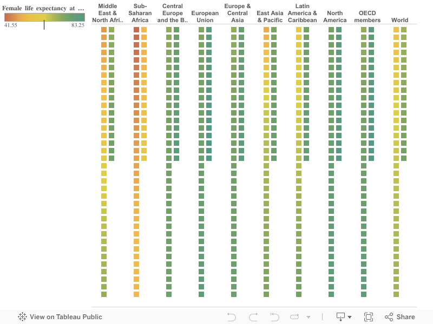The image size is (433, 324).
Task: Expand the Refresh dropdown arrow
Action: (x=309, y=317)
